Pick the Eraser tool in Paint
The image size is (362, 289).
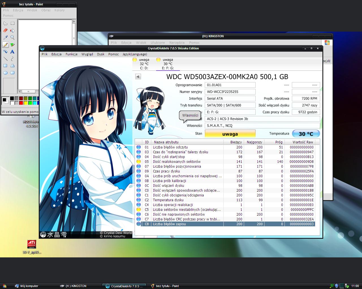[5, 30]
